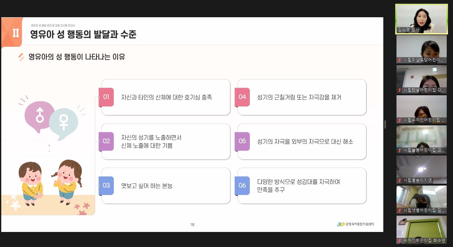Click muted mic icon on 시립별숲이지연 tile
This screenshot has width=453, height=247.
coord(400,181)
